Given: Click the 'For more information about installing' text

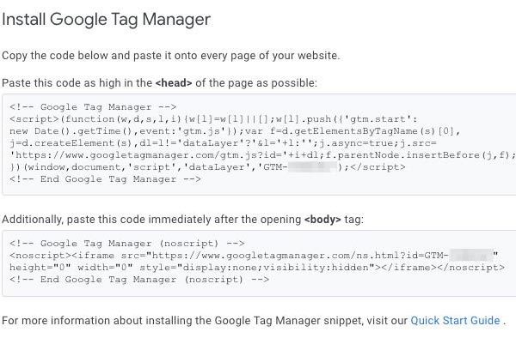Looking at the screenshot, I should [205, 320].
